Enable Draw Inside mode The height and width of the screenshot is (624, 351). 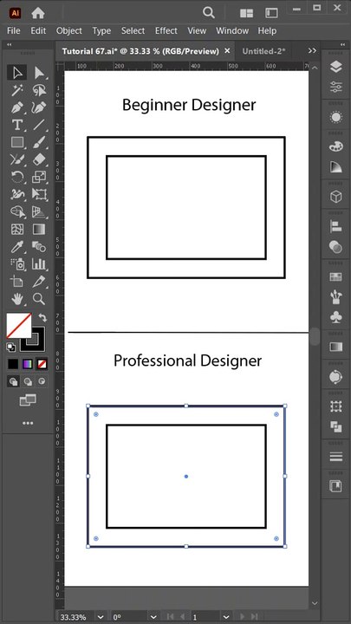42,381
